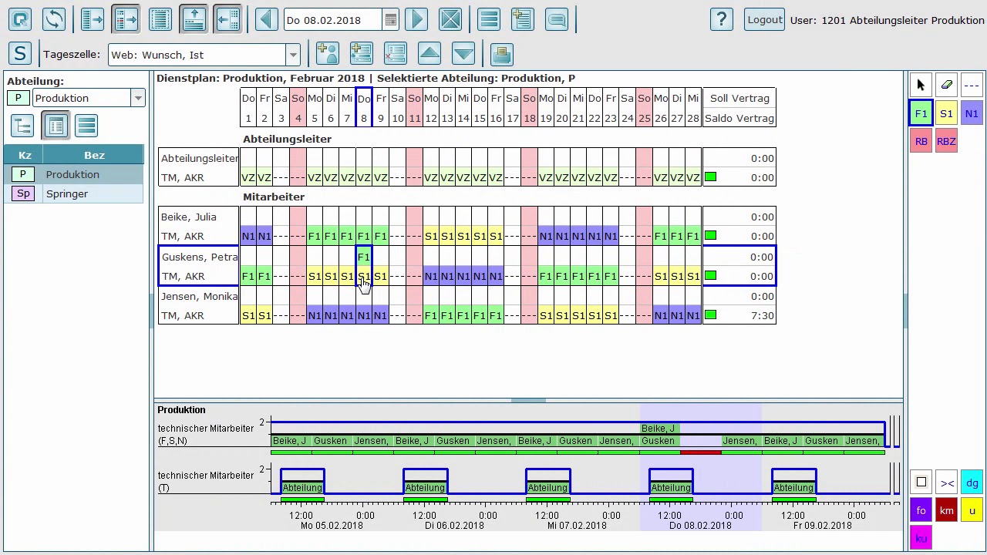The image size is (987, 555).
Task: Click Guskens F1 cell on day 8
Action: pos(363,257)
